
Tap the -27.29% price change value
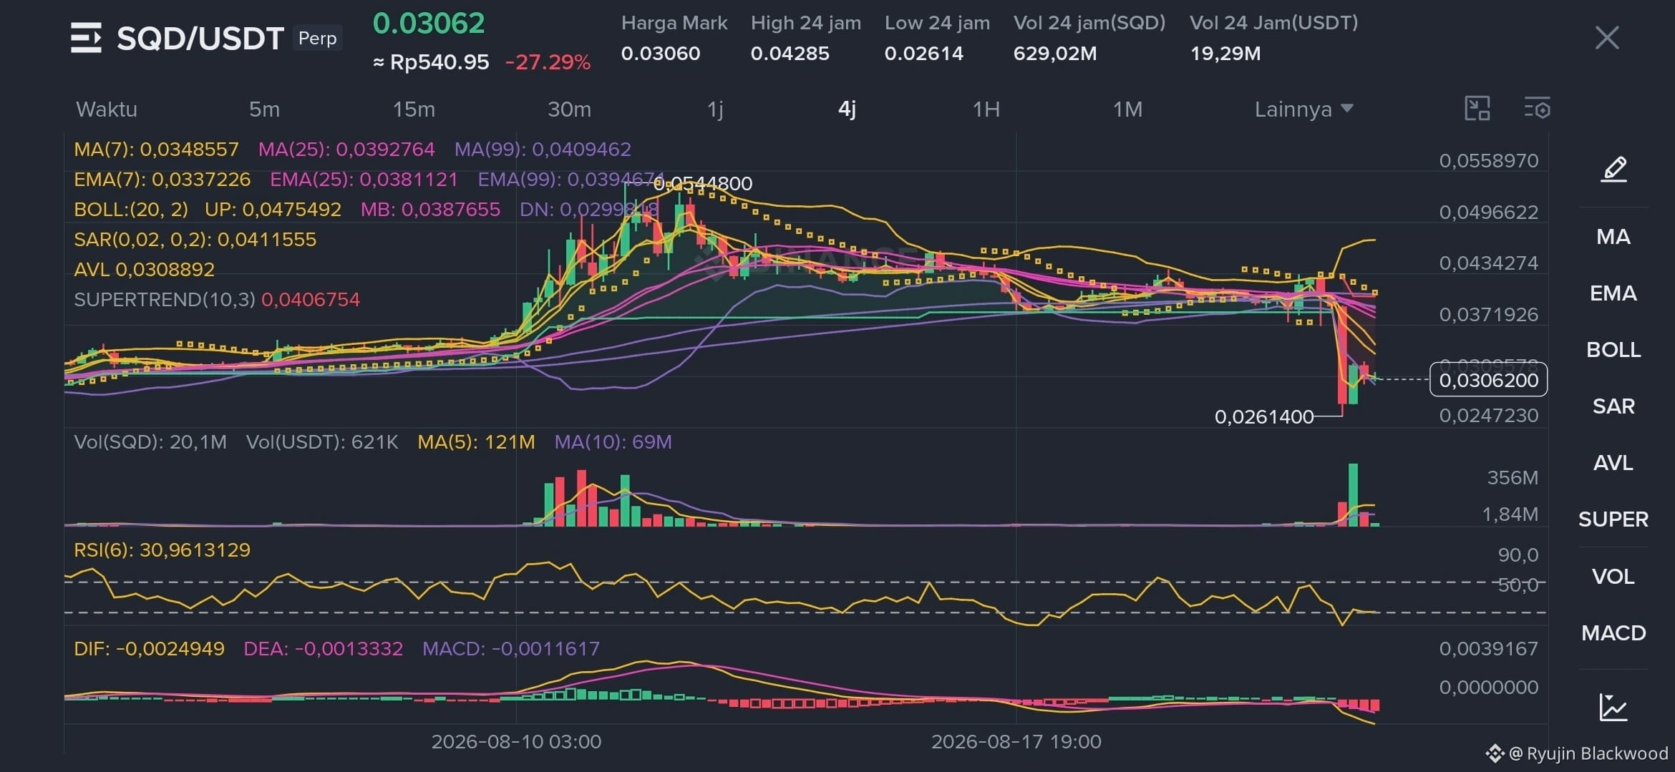[548, 62]
